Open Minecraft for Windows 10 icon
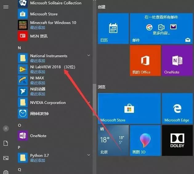This screenshot has width=194, height=174. pos(23,25)
